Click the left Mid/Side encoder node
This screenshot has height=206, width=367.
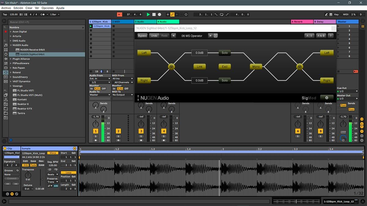[171, 67]
